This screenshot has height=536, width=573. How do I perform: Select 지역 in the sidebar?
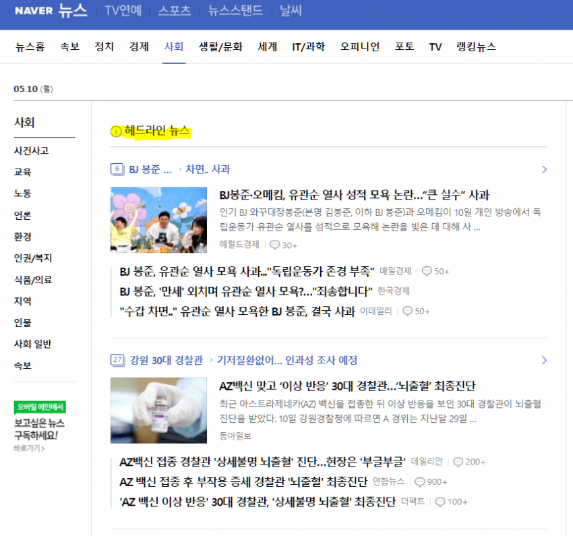coord(23,301)
